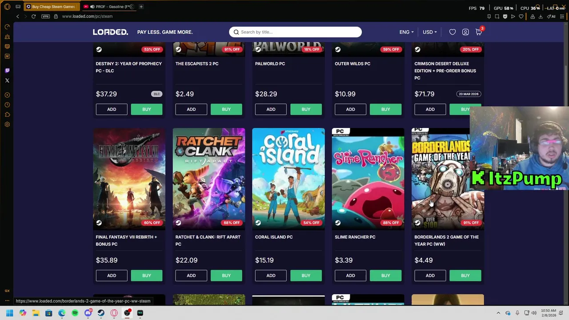The image size is (569, 320).
Task: Click the address bar URL
Action: [x=88, y=16]
